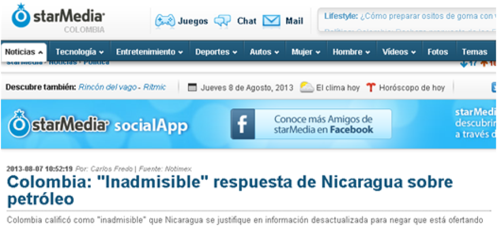Visit the Ritmic link
This screenshot has height=226, width=497.
[x=155, y=87]
